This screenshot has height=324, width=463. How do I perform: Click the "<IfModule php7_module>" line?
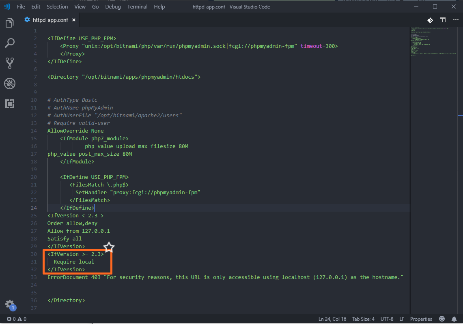coord(94,139)
